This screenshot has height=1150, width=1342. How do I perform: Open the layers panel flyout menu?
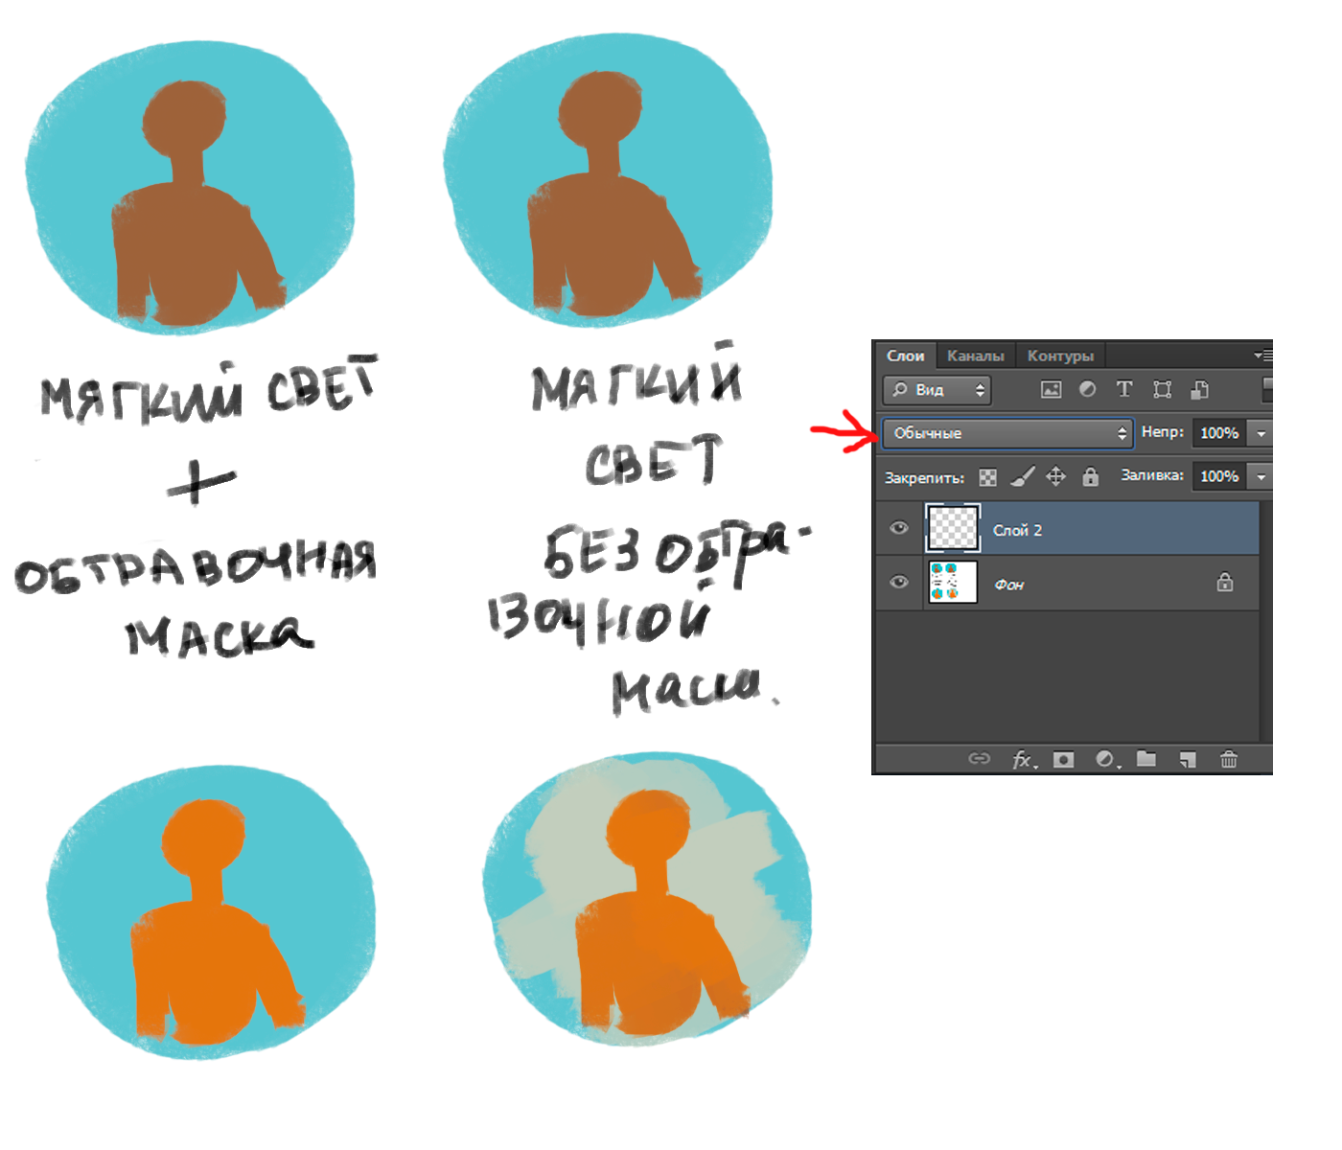point(1262,356)
